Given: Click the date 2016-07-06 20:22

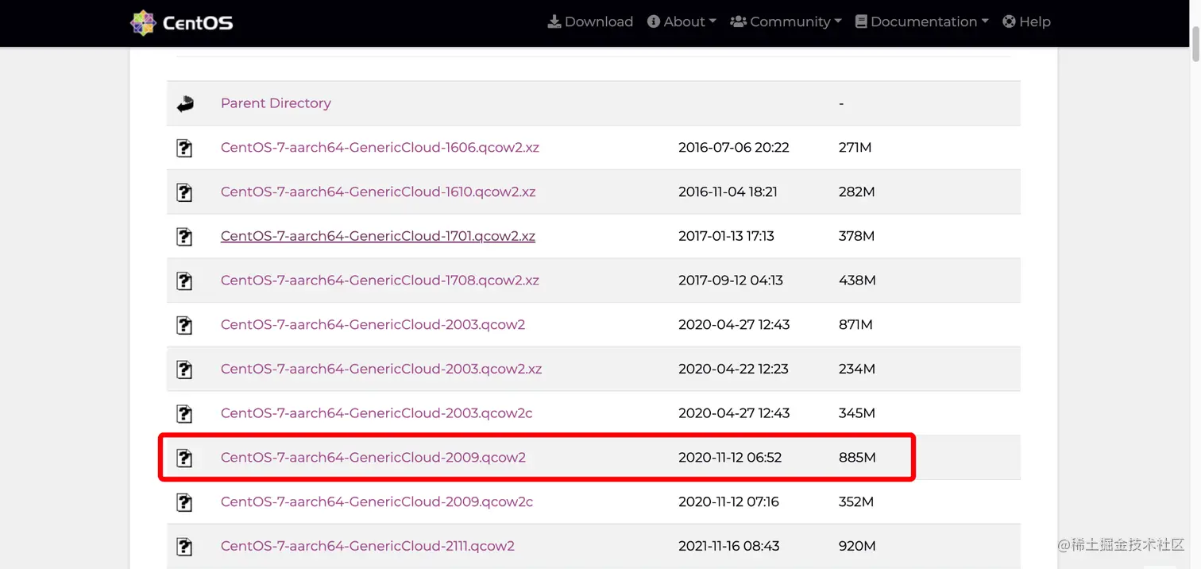Looking at the screenshot, I should coord(734,147).
